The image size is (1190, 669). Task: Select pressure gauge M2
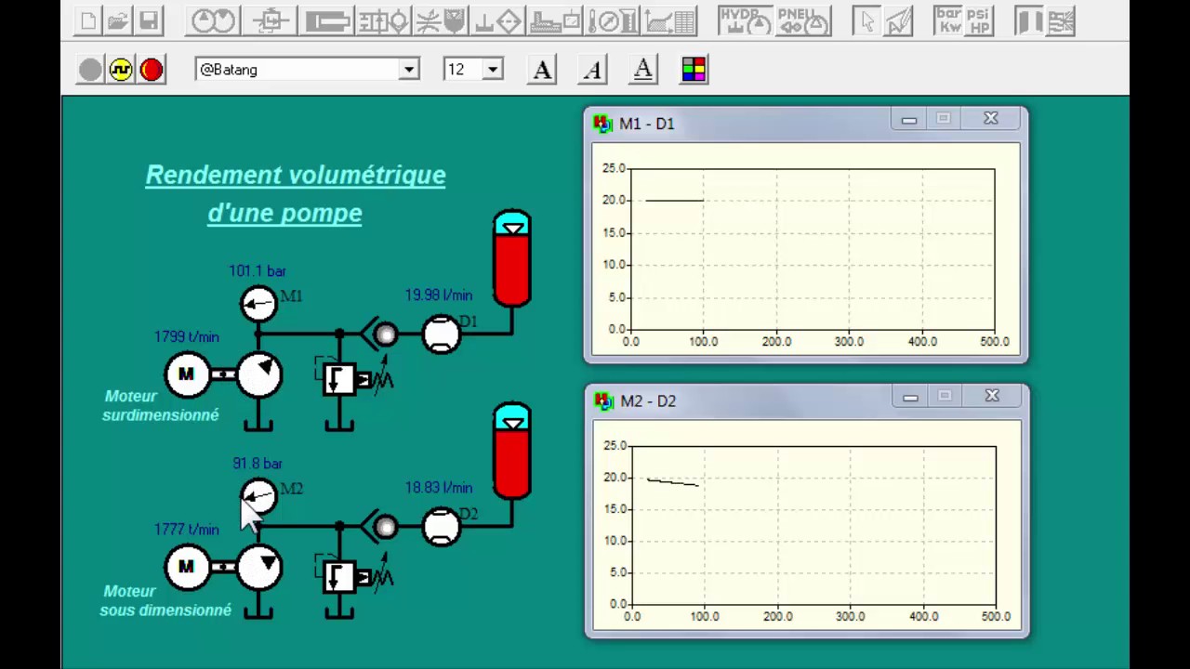pyautogui.click(x=258, y=496)
